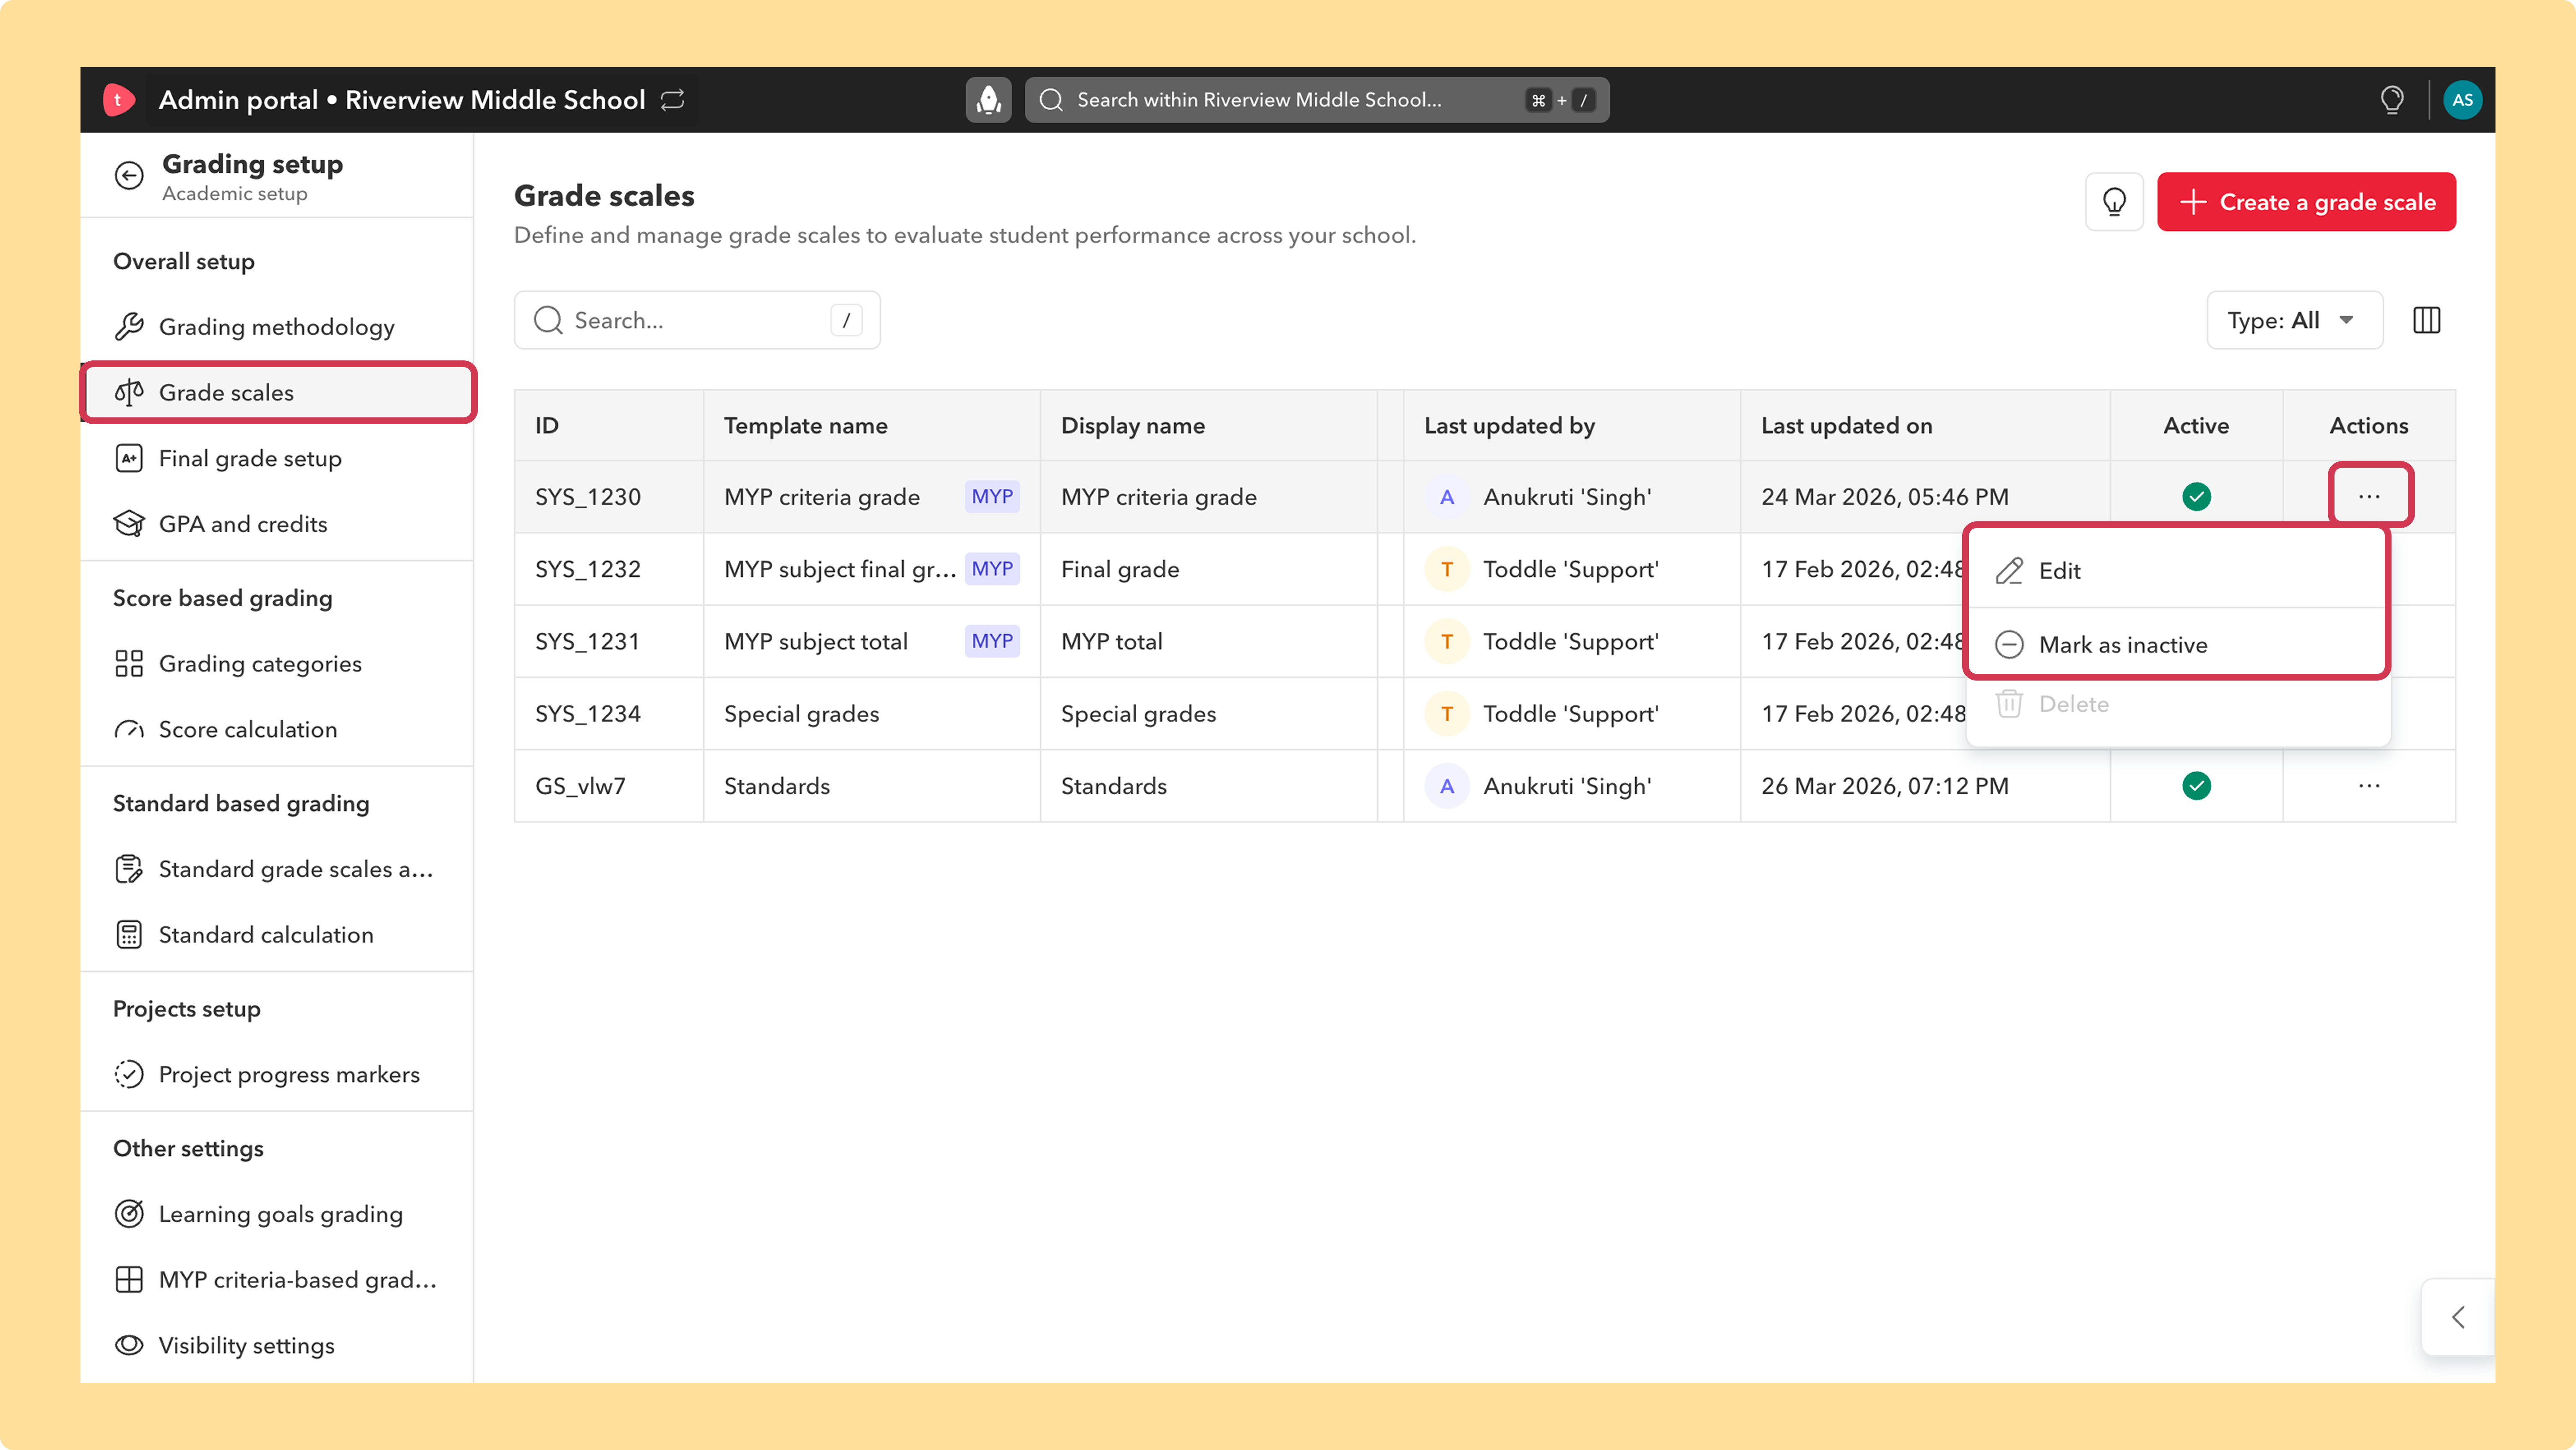Click the Standard grade scales document icon
The width and height of the screenshot is (2576, 1450).
pos(129,870)
